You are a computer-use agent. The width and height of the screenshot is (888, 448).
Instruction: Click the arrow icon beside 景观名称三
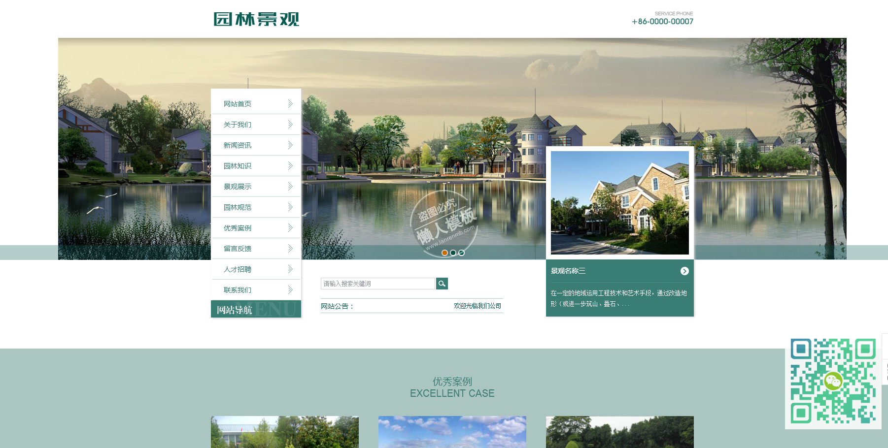(684, 271)
